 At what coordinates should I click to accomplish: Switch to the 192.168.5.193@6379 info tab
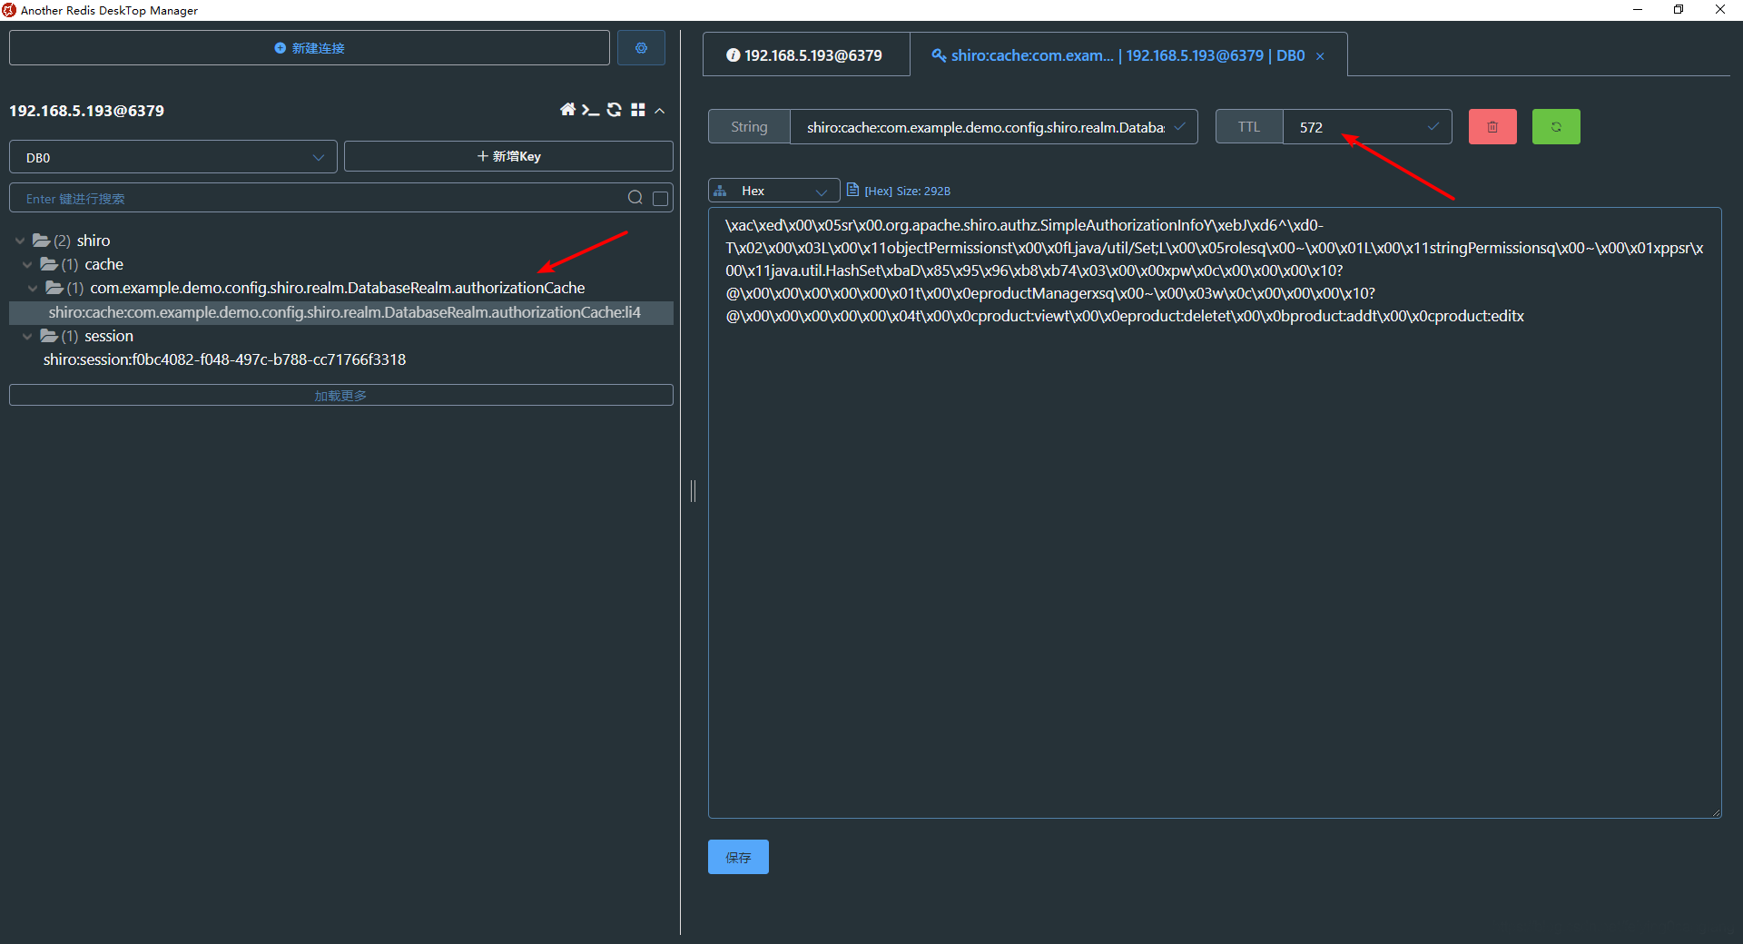(805, 55)
